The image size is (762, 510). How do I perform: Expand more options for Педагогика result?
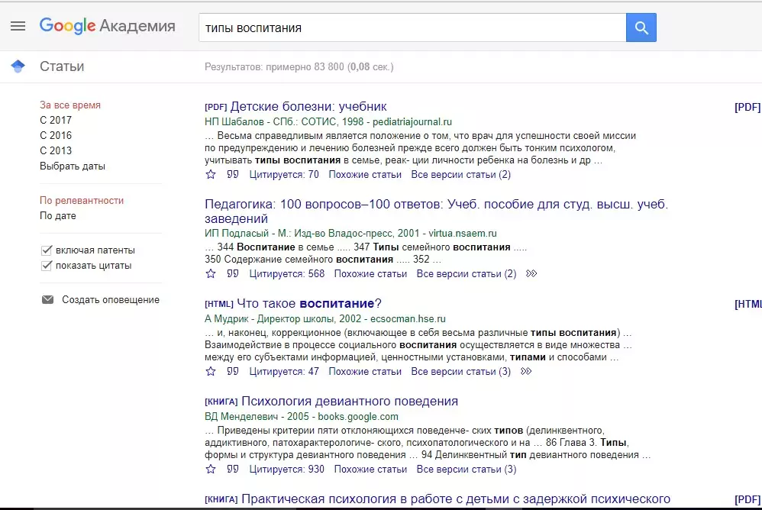(531, 273)
